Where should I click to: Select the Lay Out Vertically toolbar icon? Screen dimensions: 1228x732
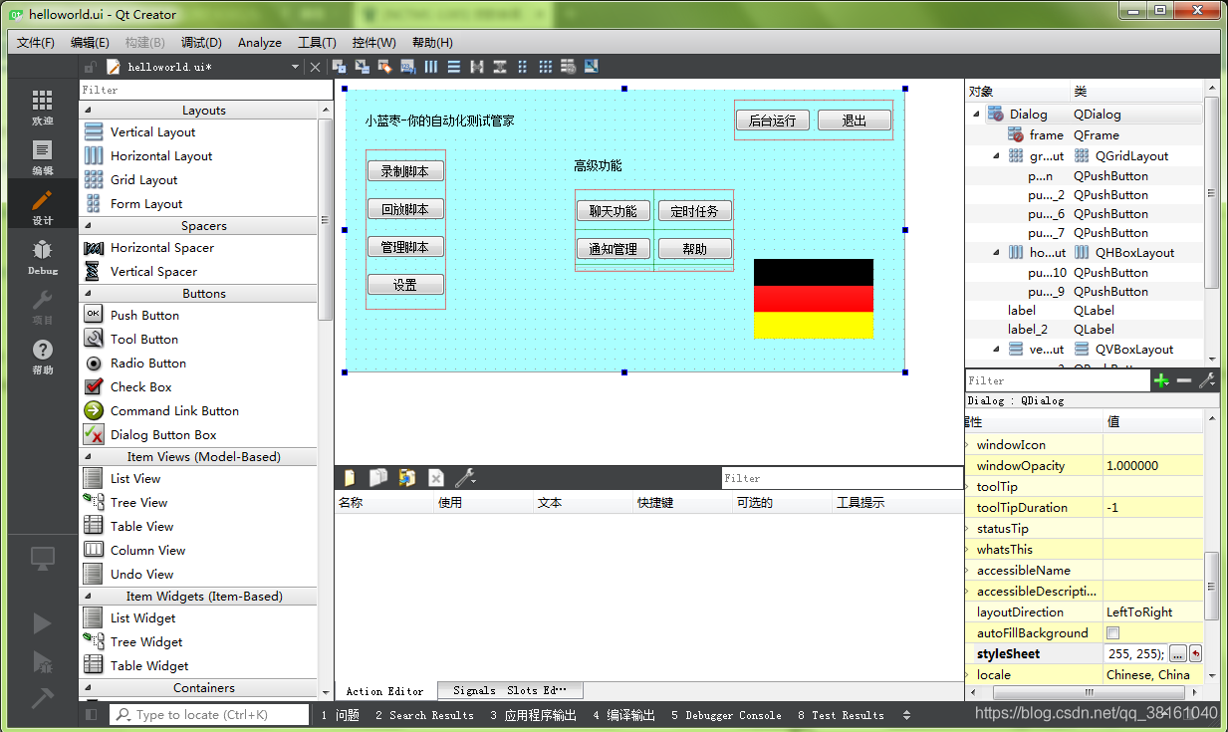tap(456, 66)
